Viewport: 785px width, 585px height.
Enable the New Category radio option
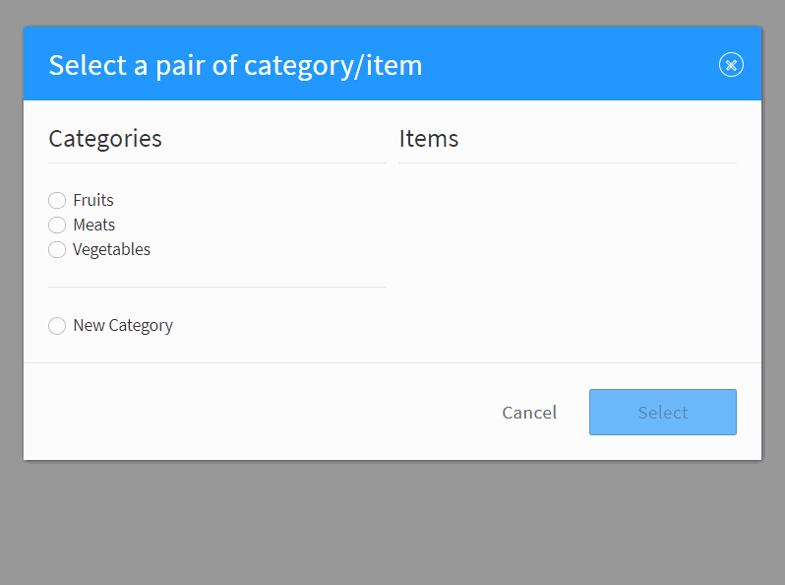pos(57,325)
